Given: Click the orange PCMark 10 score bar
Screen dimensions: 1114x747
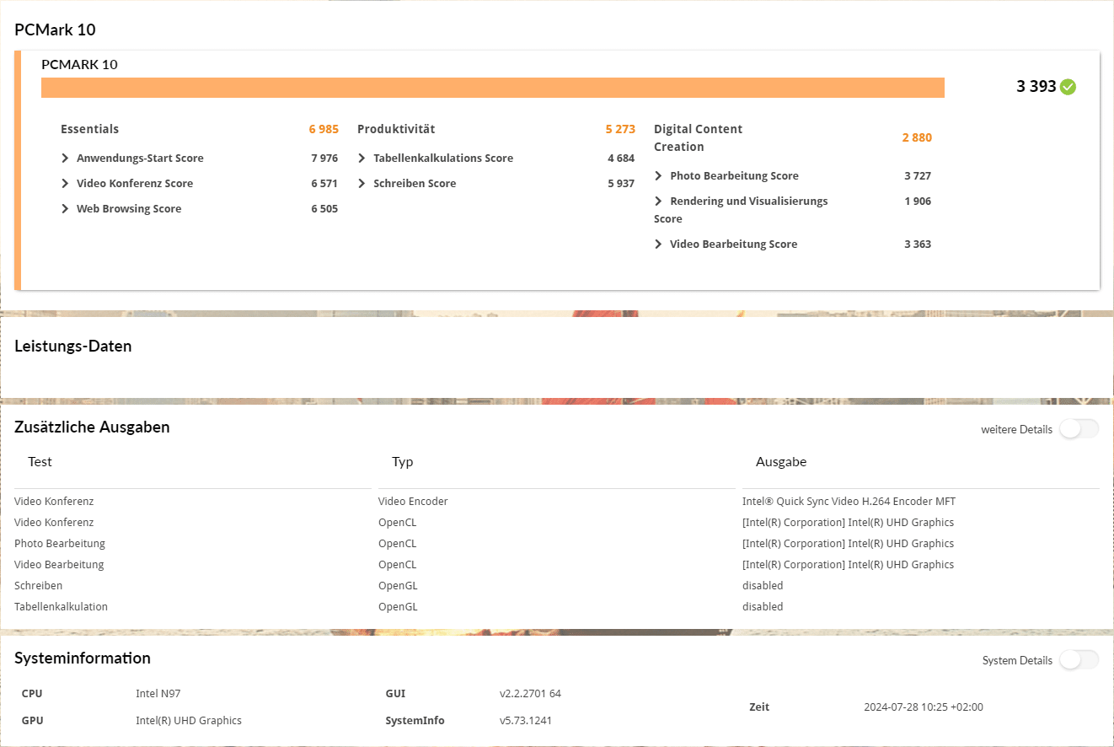Looking at the screenshot, I should (x=492, y=88).
